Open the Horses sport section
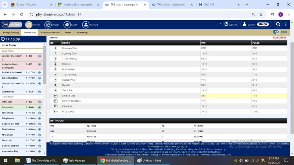 (x=29, y=25)
